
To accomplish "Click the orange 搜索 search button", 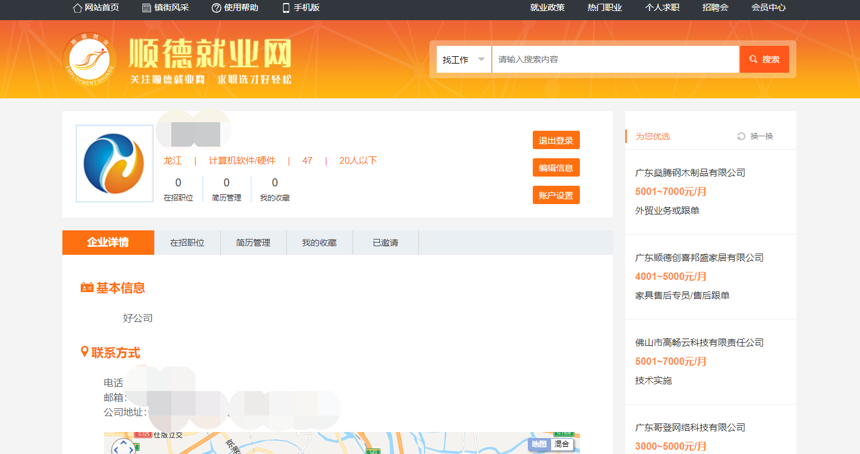I will pos(764,59).
